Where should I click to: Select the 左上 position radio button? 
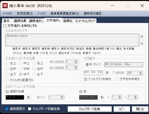point(7,63)
